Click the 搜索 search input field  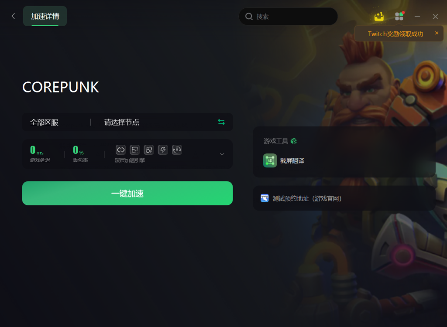pyautogui.click(x=288, y=17)
